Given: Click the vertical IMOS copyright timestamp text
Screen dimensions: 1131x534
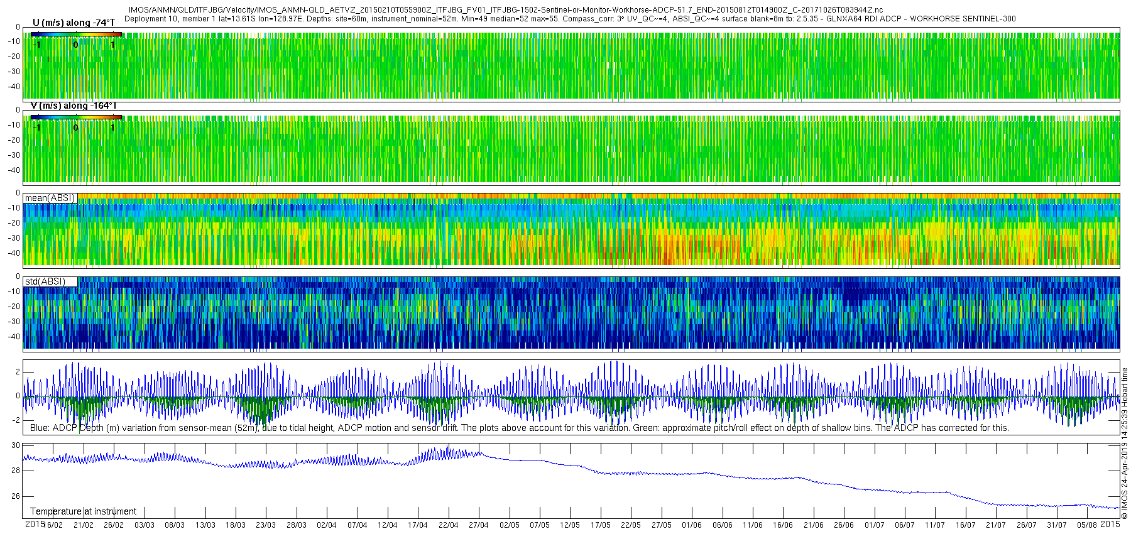Looking at the screenshot, I should tap(1125, 443).
